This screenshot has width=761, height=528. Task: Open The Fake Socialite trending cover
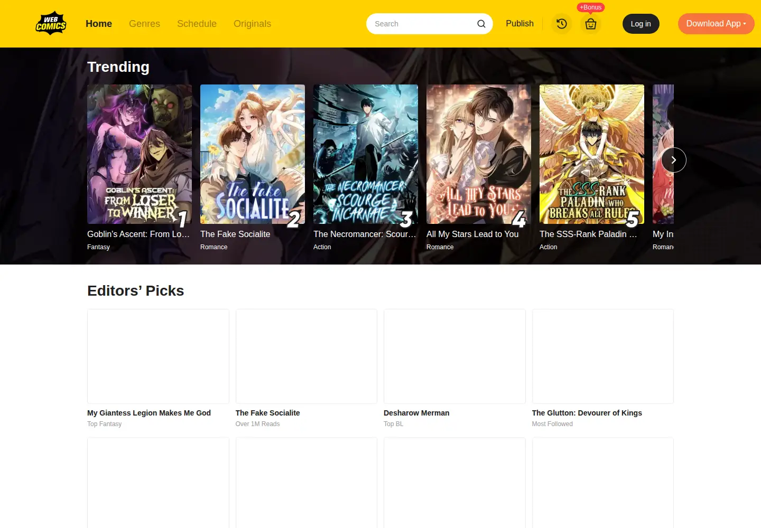(253, 154)
